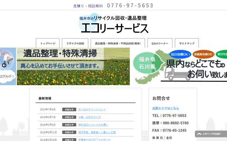Open 無料回収についてのお願い news link
The image size is (227, 141).
pos(93,125)
